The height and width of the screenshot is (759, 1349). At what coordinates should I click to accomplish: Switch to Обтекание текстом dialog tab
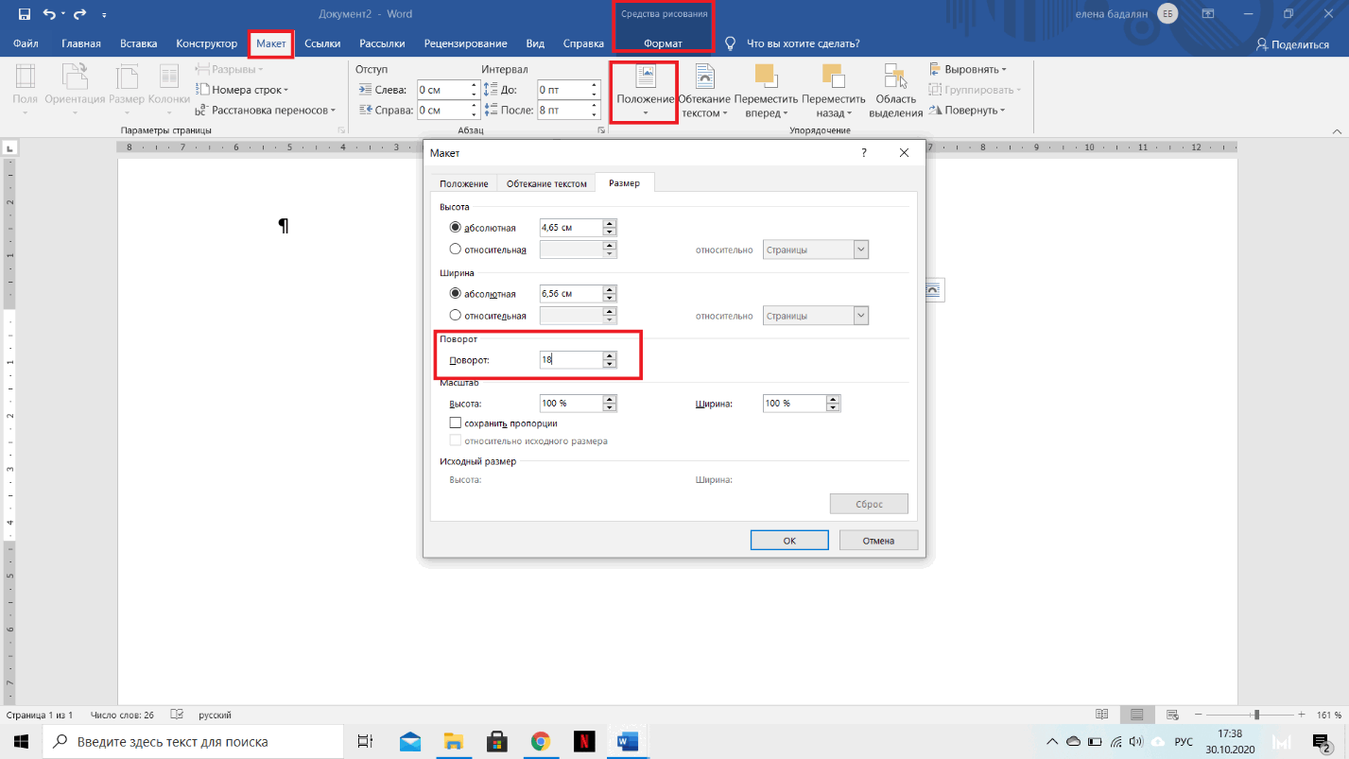click(x=546, y=183)
